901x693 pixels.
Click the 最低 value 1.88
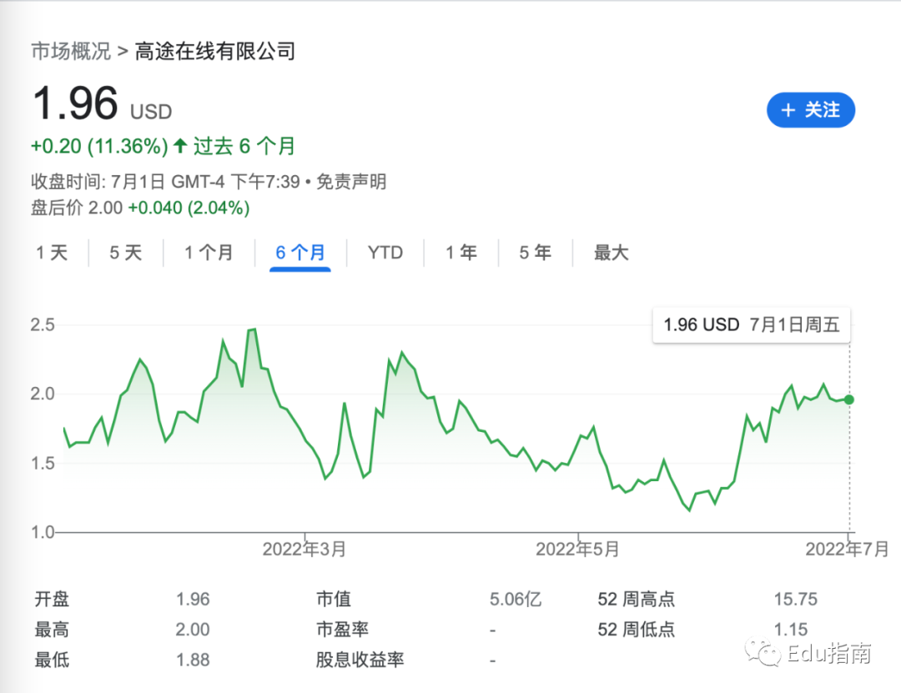[x=193, y=660]
